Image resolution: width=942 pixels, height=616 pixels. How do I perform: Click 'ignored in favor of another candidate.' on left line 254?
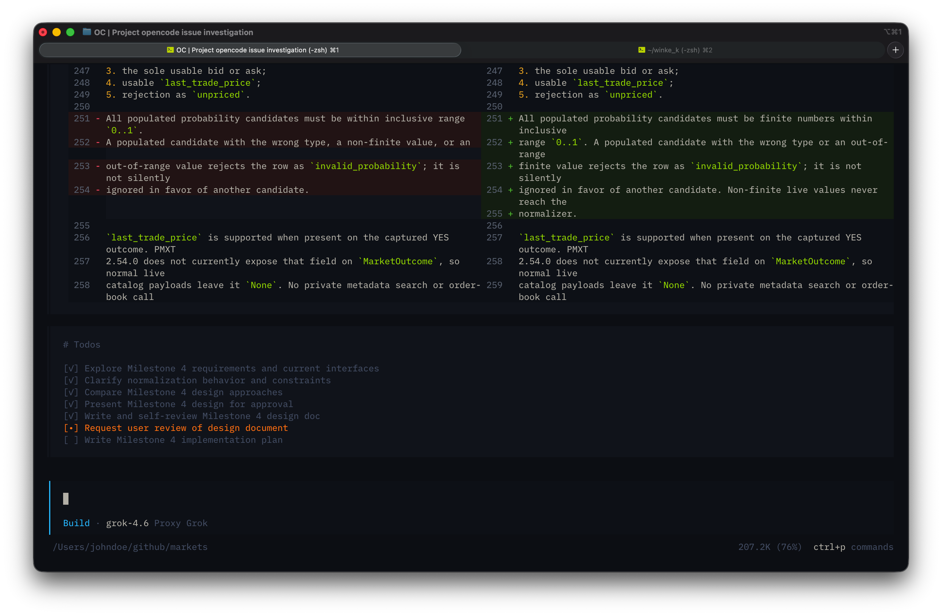tap(208, 190)
